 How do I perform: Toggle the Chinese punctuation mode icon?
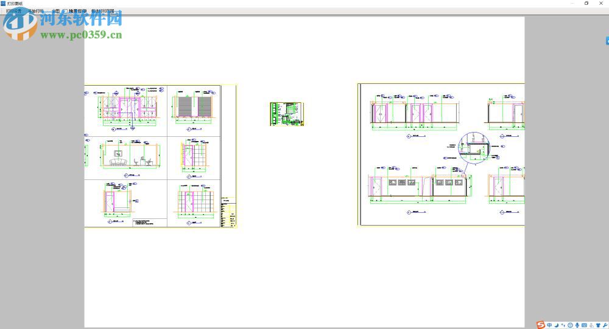(563, 325)
